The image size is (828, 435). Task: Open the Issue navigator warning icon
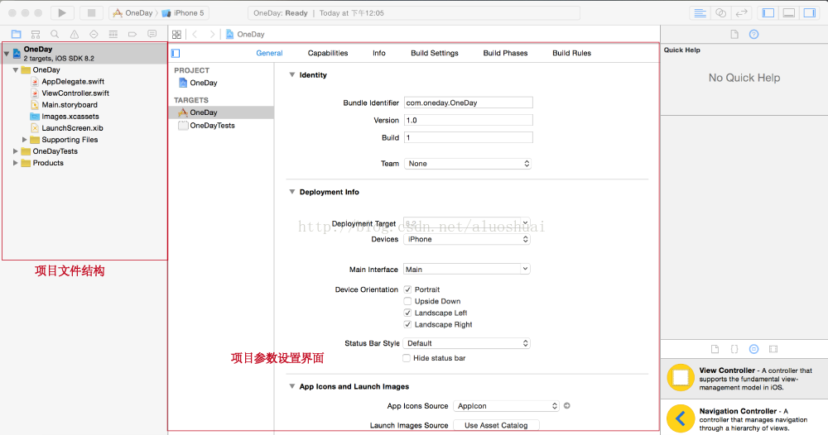[75, 34]
